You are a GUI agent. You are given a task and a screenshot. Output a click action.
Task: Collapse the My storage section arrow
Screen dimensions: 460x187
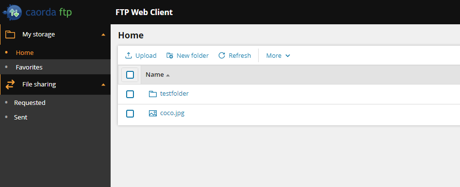tap(103, 34)
